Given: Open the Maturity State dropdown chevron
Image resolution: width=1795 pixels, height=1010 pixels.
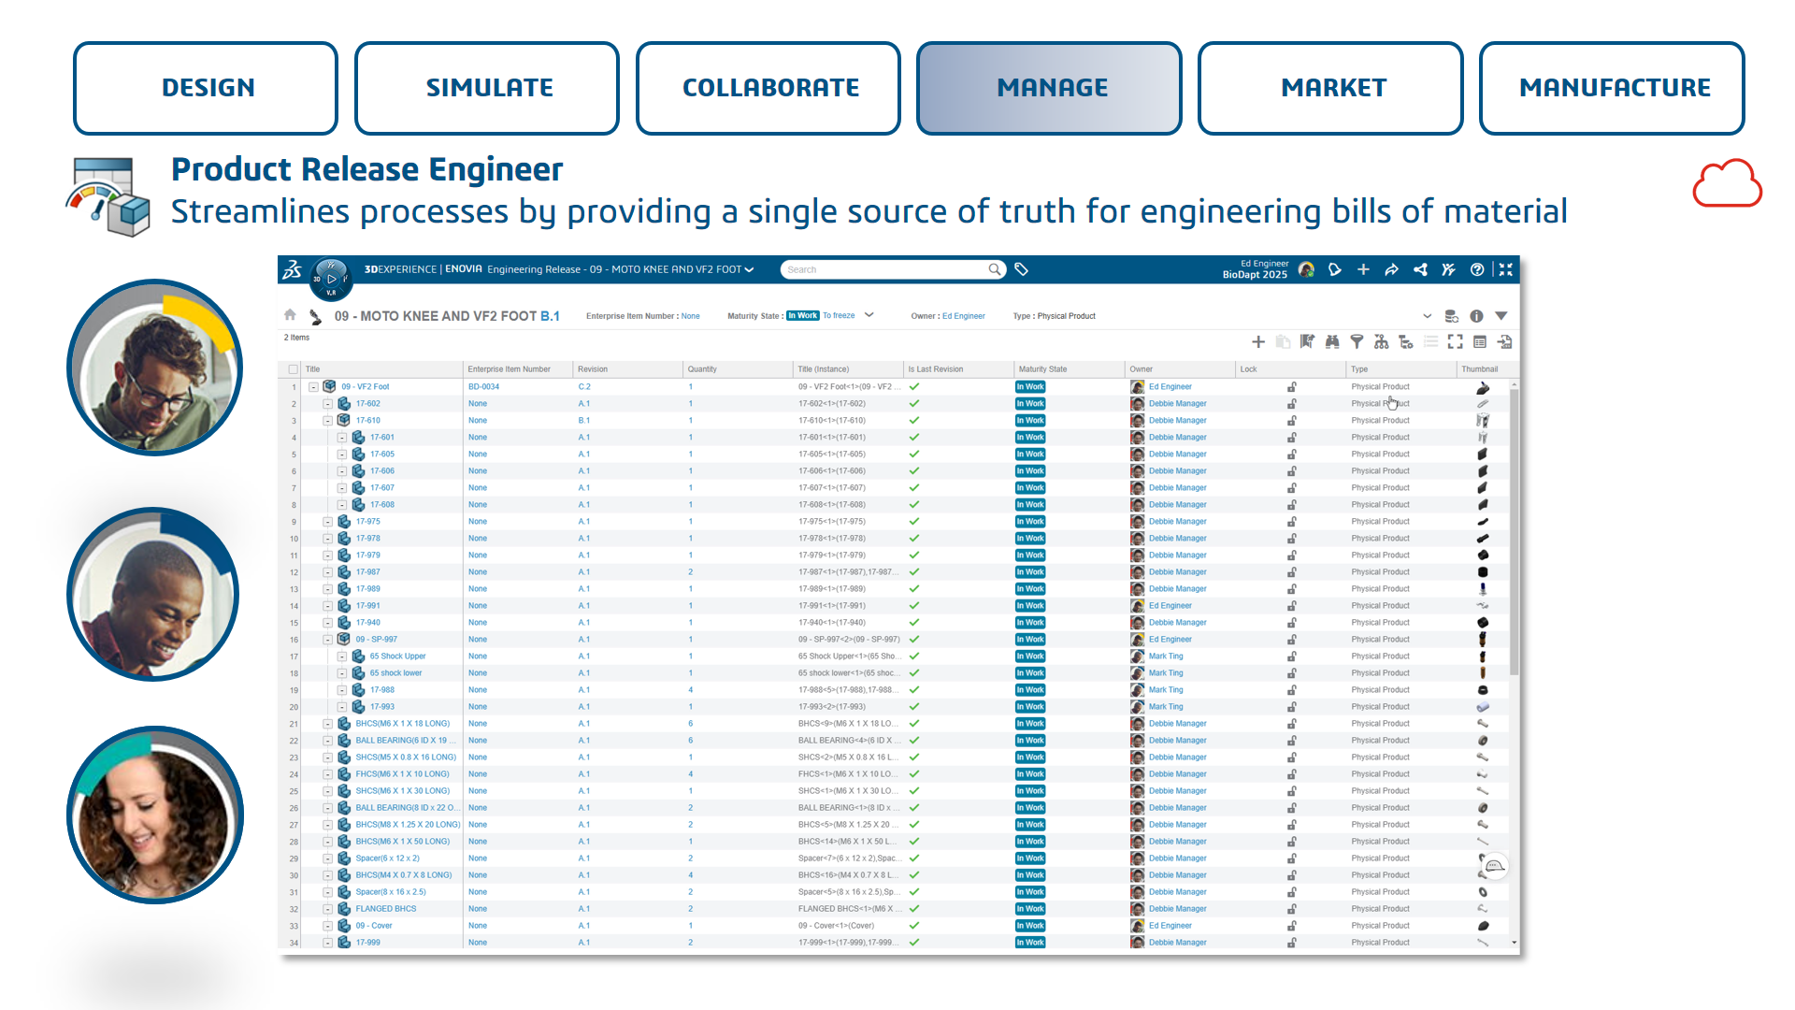Looking at the screenshot, I should pos(869,315).
